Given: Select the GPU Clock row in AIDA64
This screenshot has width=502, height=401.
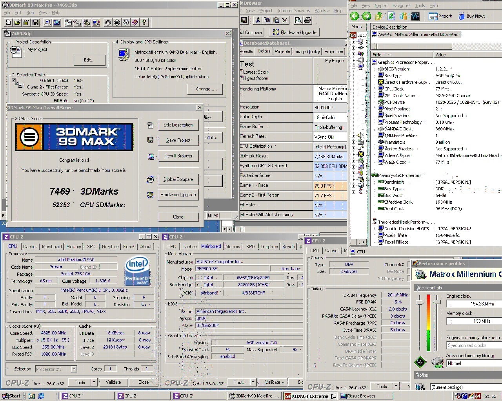Looking at the screenshot, I should 436,89.
